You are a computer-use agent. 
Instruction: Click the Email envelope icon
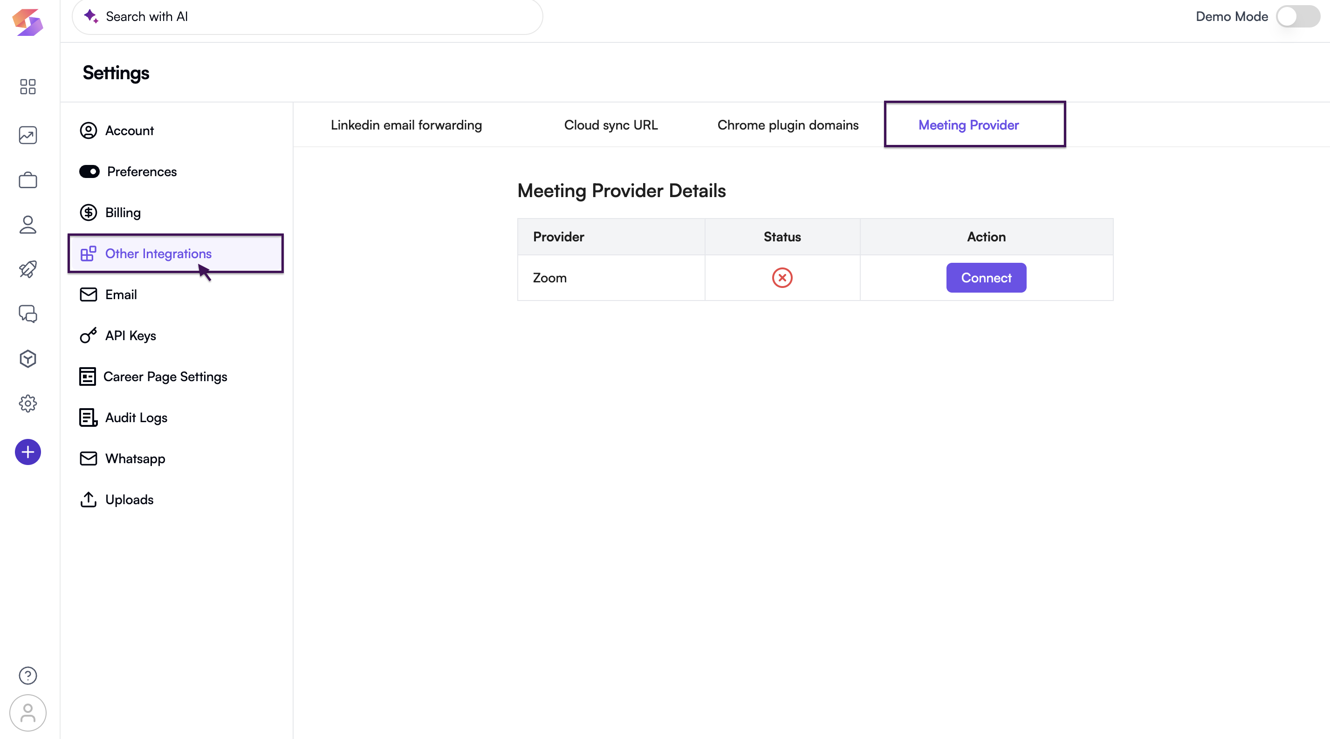(x=88, y=294)
